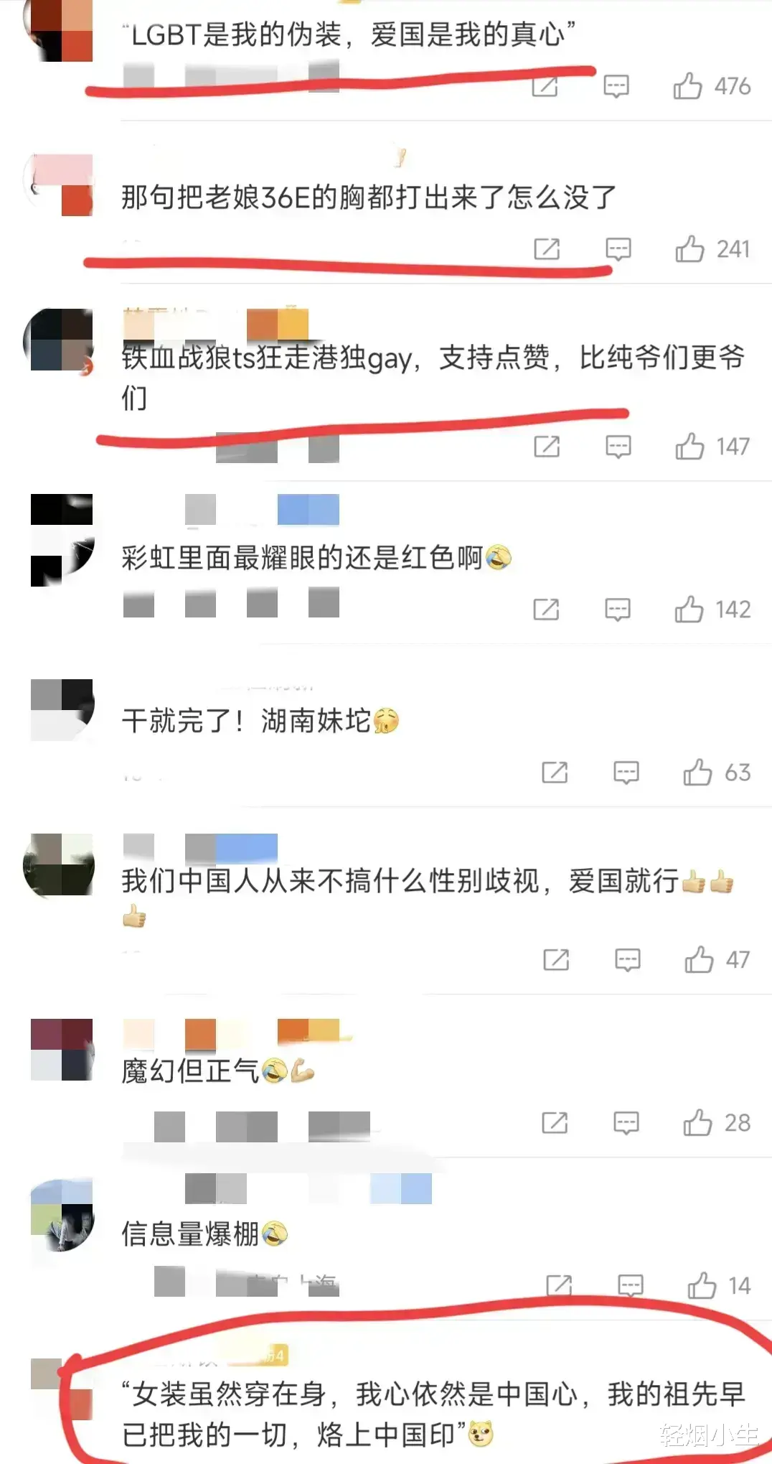Screen dimensions: 772x1464
Task: Share the 信息量爆棚 comment
Action: pyautogui.click(x=559, y=1285)
